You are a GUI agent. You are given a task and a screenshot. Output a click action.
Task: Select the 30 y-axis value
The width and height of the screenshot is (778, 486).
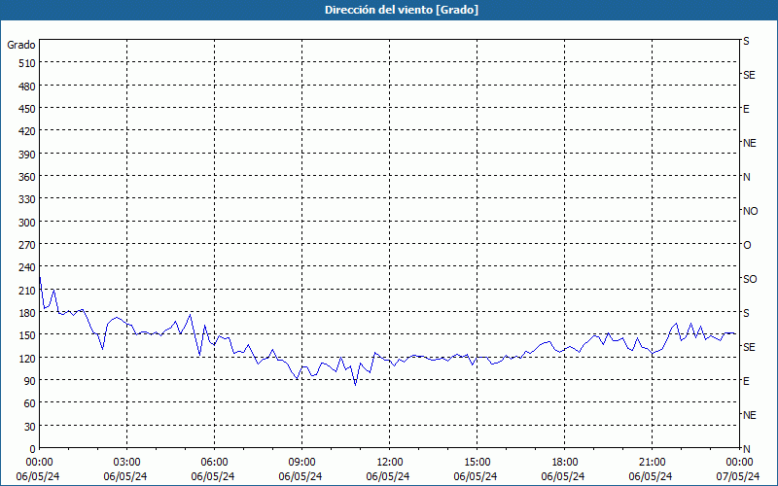(30, 427)
